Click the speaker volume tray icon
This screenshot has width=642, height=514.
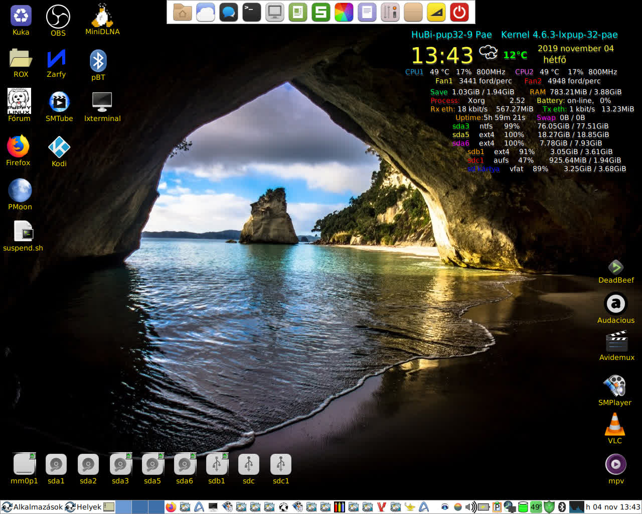point(471,507)
